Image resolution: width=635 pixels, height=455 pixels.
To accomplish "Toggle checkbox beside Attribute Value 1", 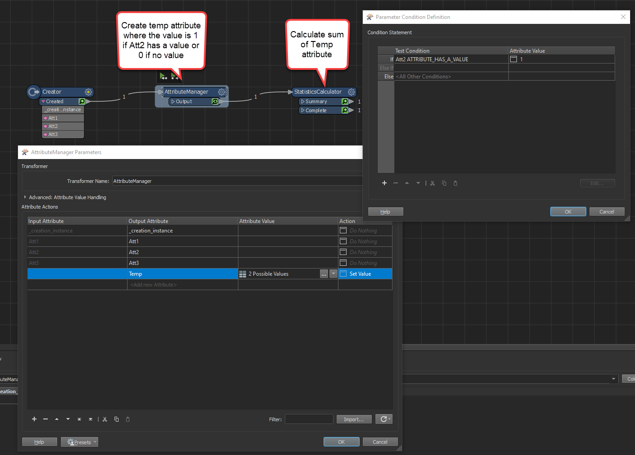I will click(x=513, y=59).
